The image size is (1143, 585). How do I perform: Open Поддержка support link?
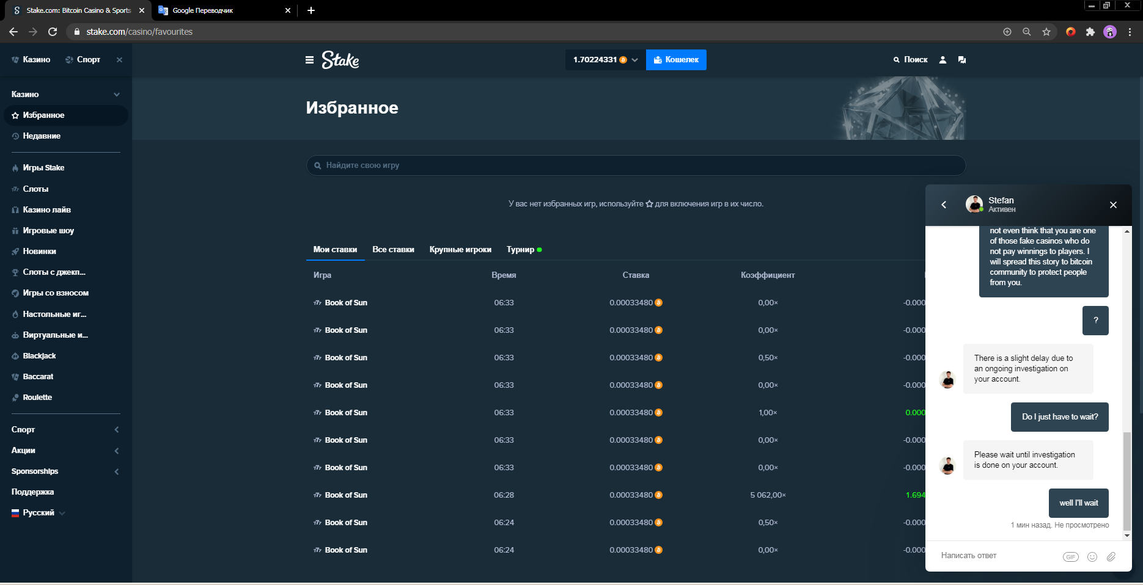[32, 492]
